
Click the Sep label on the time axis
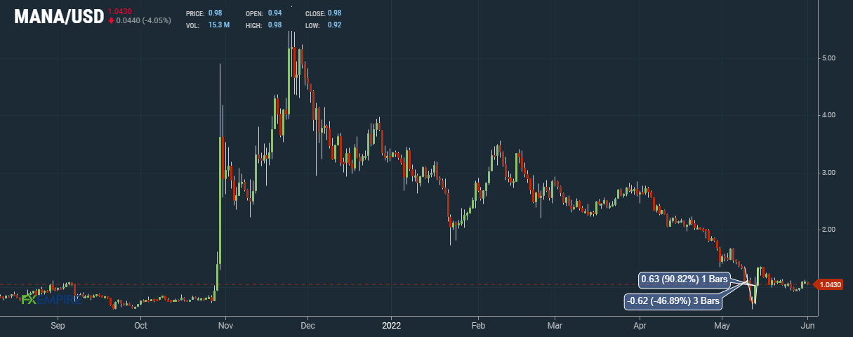point(58,326)
